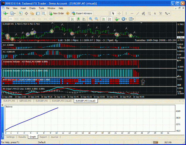Select the H1 timeframe button
186x145 pixels.
[x=28, y=19]
